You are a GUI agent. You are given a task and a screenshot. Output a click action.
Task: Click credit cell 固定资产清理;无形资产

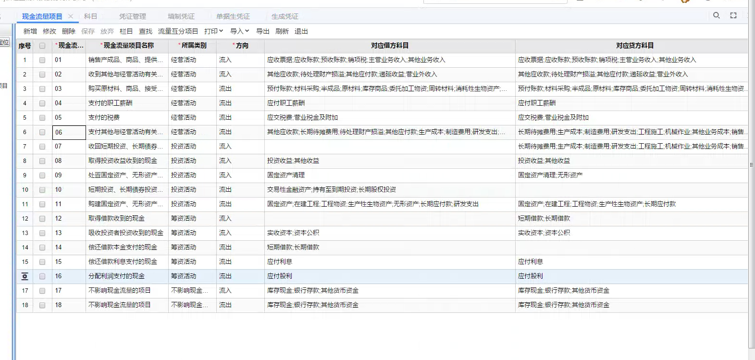pos(631,175)
